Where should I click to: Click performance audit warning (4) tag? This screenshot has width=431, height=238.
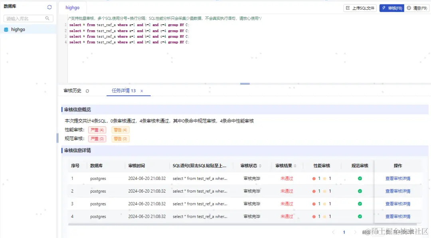point(121,130)
